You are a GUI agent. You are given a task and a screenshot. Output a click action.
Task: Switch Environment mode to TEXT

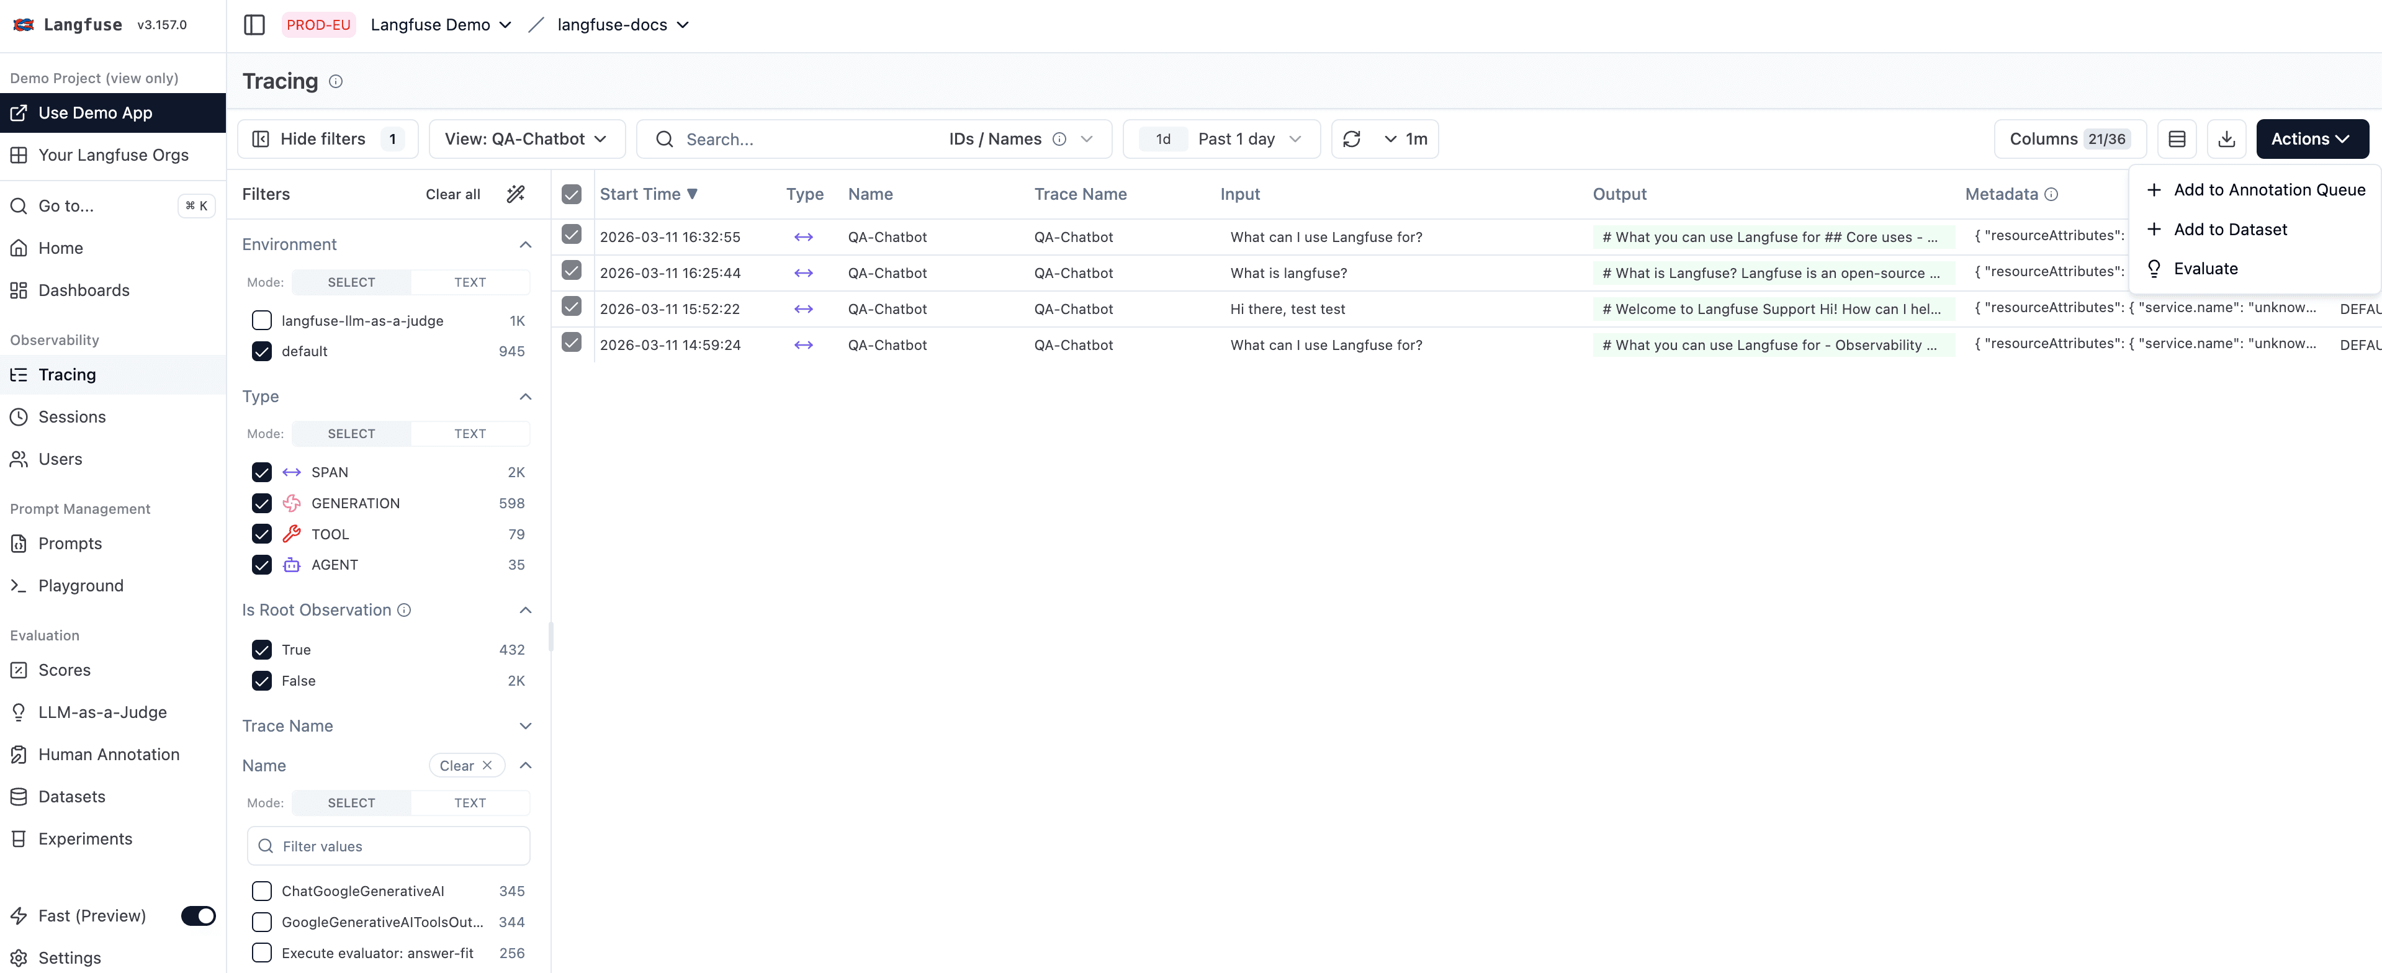(469, 282)
